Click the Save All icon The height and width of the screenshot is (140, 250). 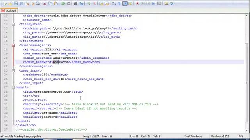click(21, 3)
